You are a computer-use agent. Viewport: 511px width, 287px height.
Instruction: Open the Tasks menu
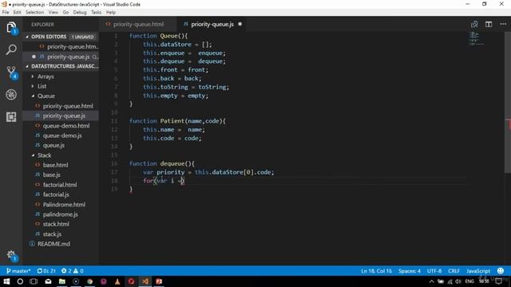(x=96, y=13)
